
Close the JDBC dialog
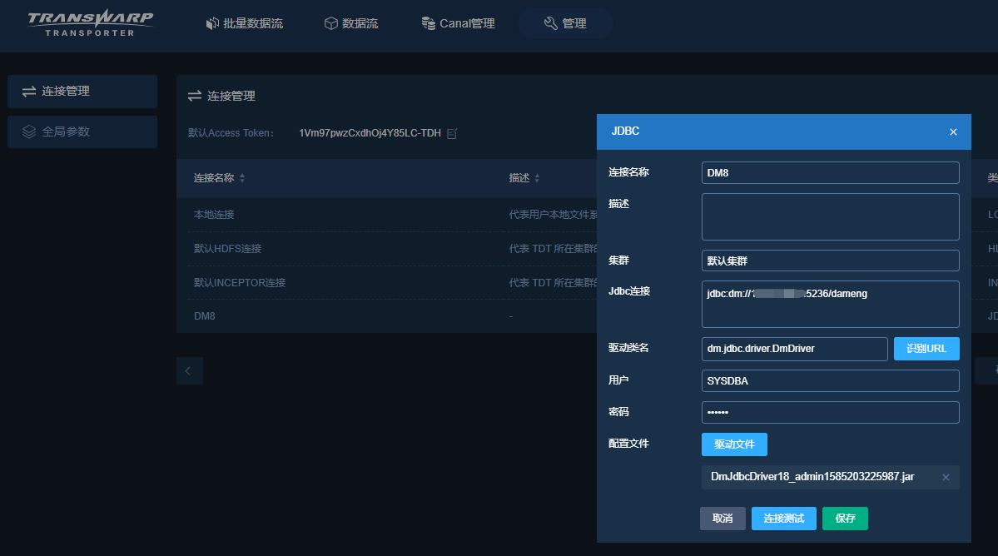(x=953, y=132)
